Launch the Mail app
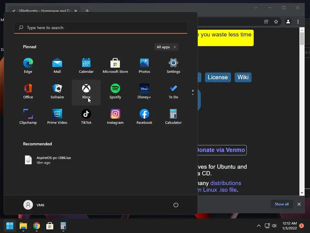Image resolution: width=310 pixels, height=233 pixels. click(x=57, y=66)
